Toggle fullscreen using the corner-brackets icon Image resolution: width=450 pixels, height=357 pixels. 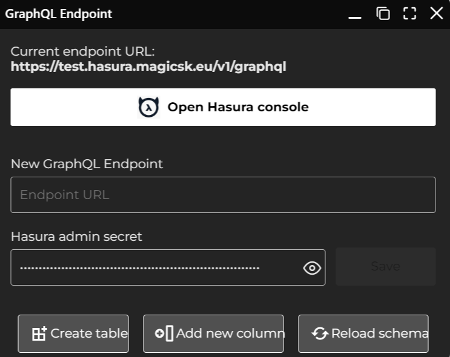[x=410, y=13]
